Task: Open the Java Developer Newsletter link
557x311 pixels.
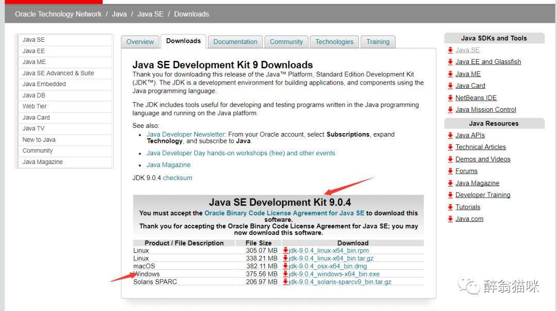Action: 186,134
